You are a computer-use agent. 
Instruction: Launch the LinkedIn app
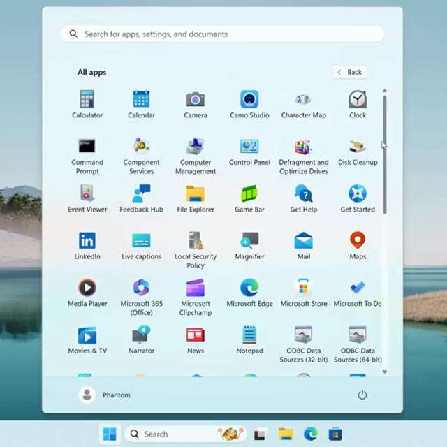point(87,246)
